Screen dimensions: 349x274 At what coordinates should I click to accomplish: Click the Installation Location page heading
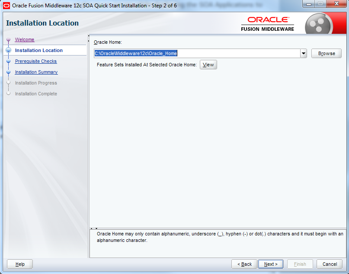point(42,23)
